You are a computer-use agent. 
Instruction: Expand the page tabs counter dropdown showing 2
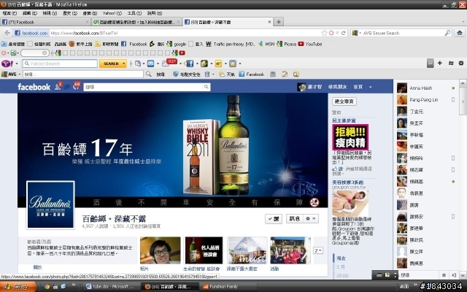click(318, 250)
